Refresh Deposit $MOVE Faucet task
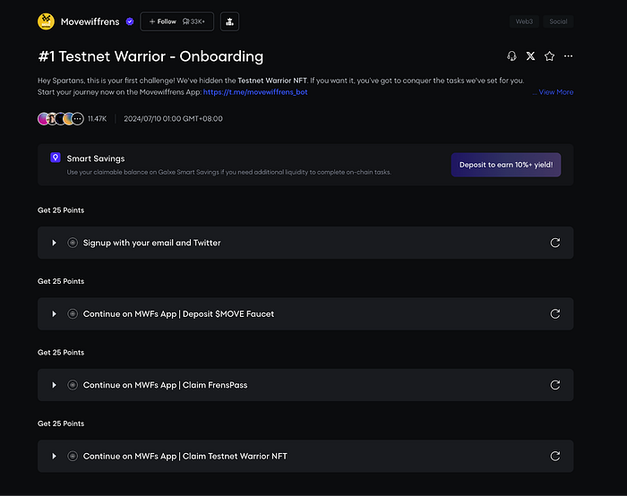Screen dimensions: 627x496 (x=555, y=313)
